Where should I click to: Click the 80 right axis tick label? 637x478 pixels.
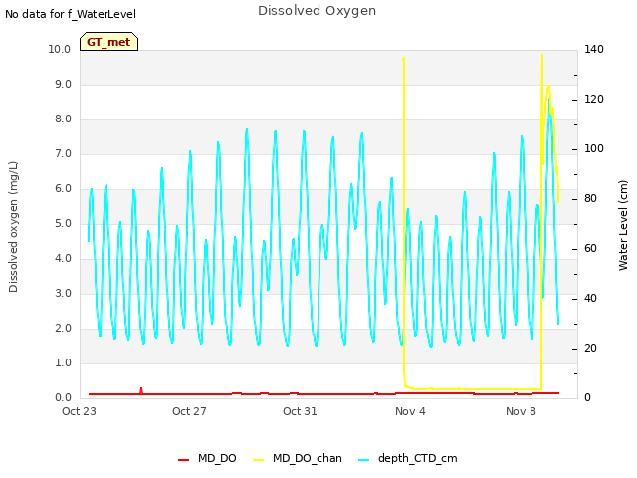tap(590, 199)
